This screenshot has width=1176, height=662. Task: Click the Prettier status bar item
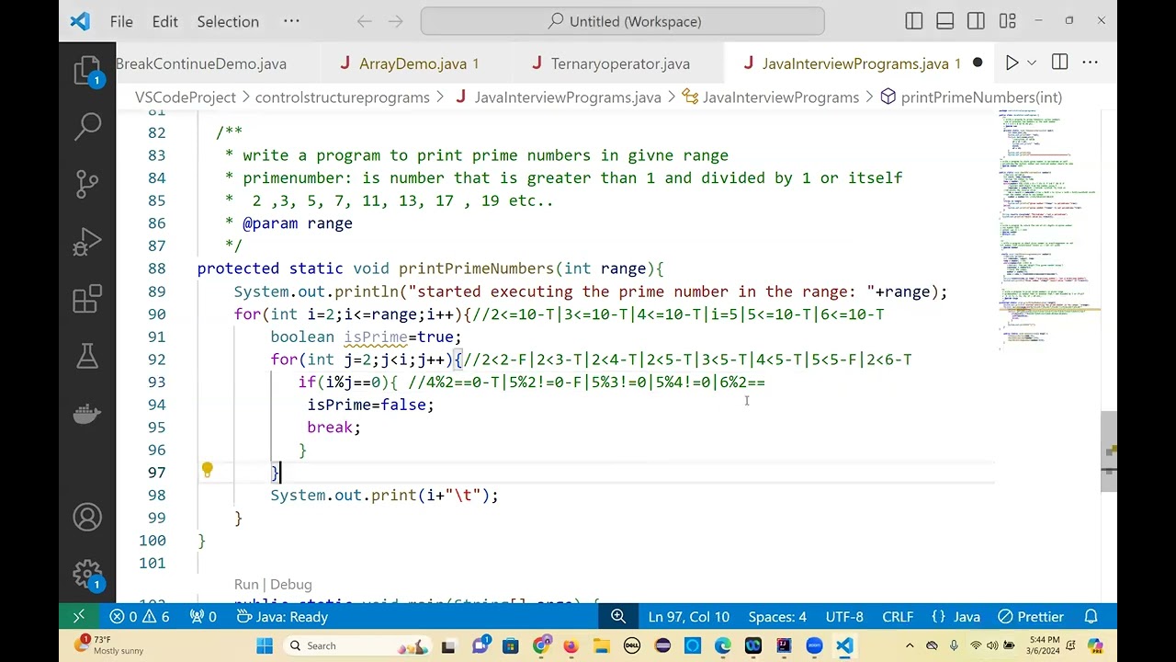click(x=1031, y=617)
